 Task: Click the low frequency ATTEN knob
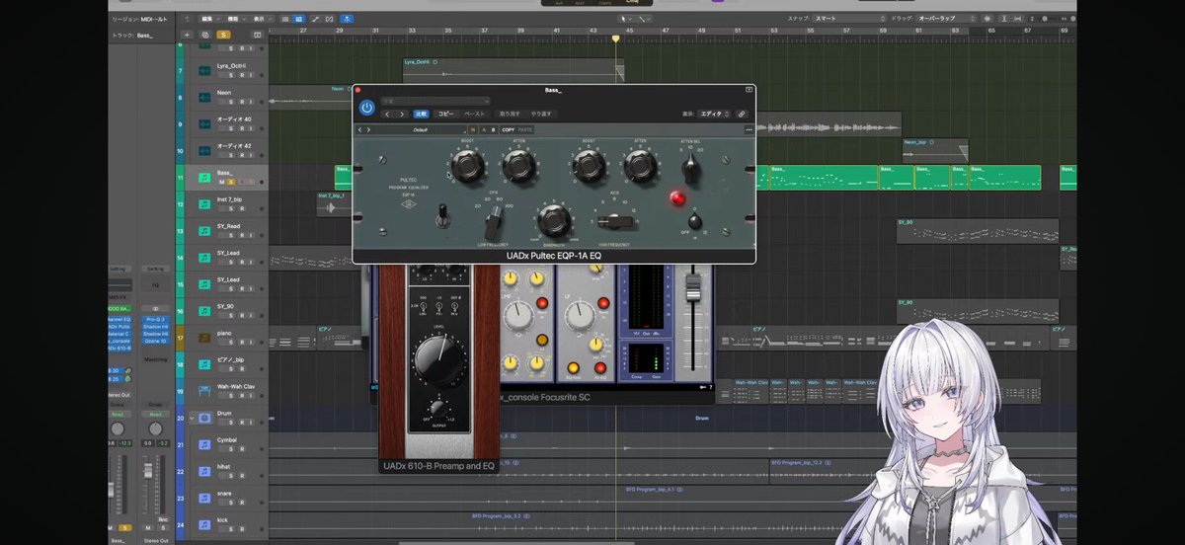pos(519,166)
